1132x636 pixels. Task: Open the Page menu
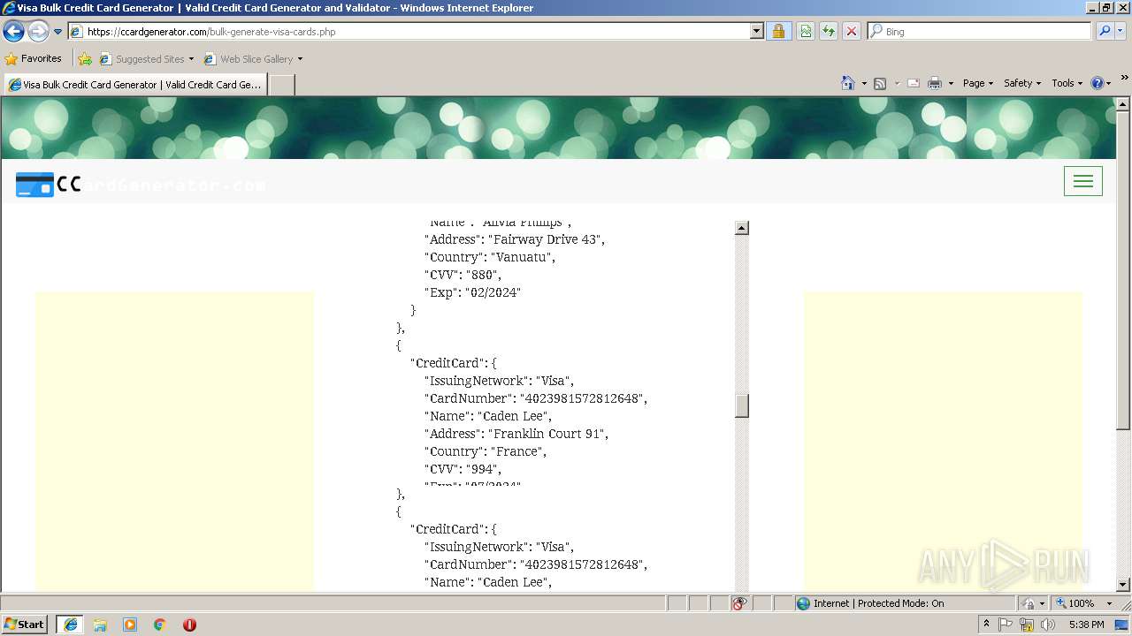(977, 83)
